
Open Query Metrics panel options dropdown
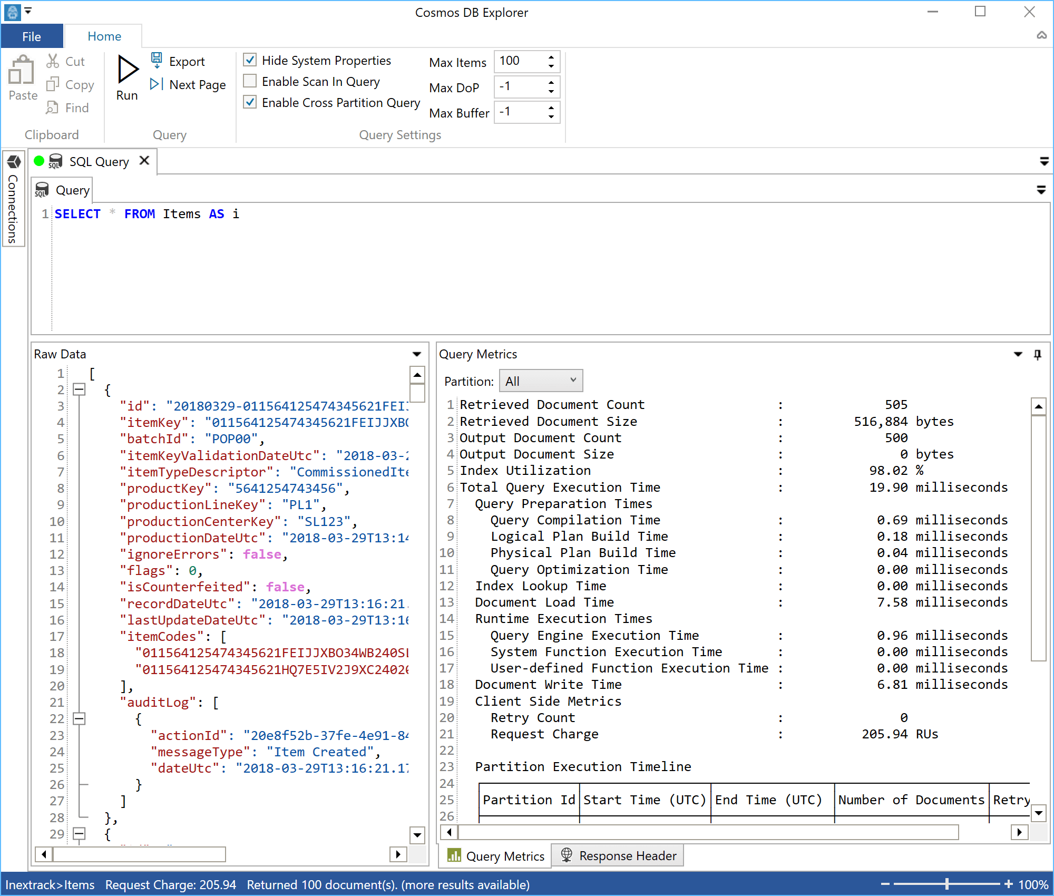[x=1018, y=354]
